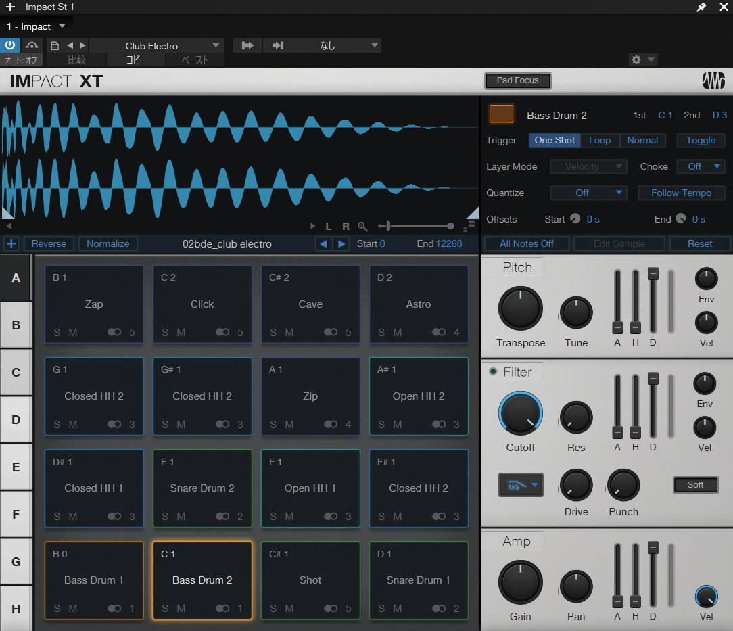Open the Quantize Off dropdown
This screenshot has width=733, height=631.
[588, 193]
